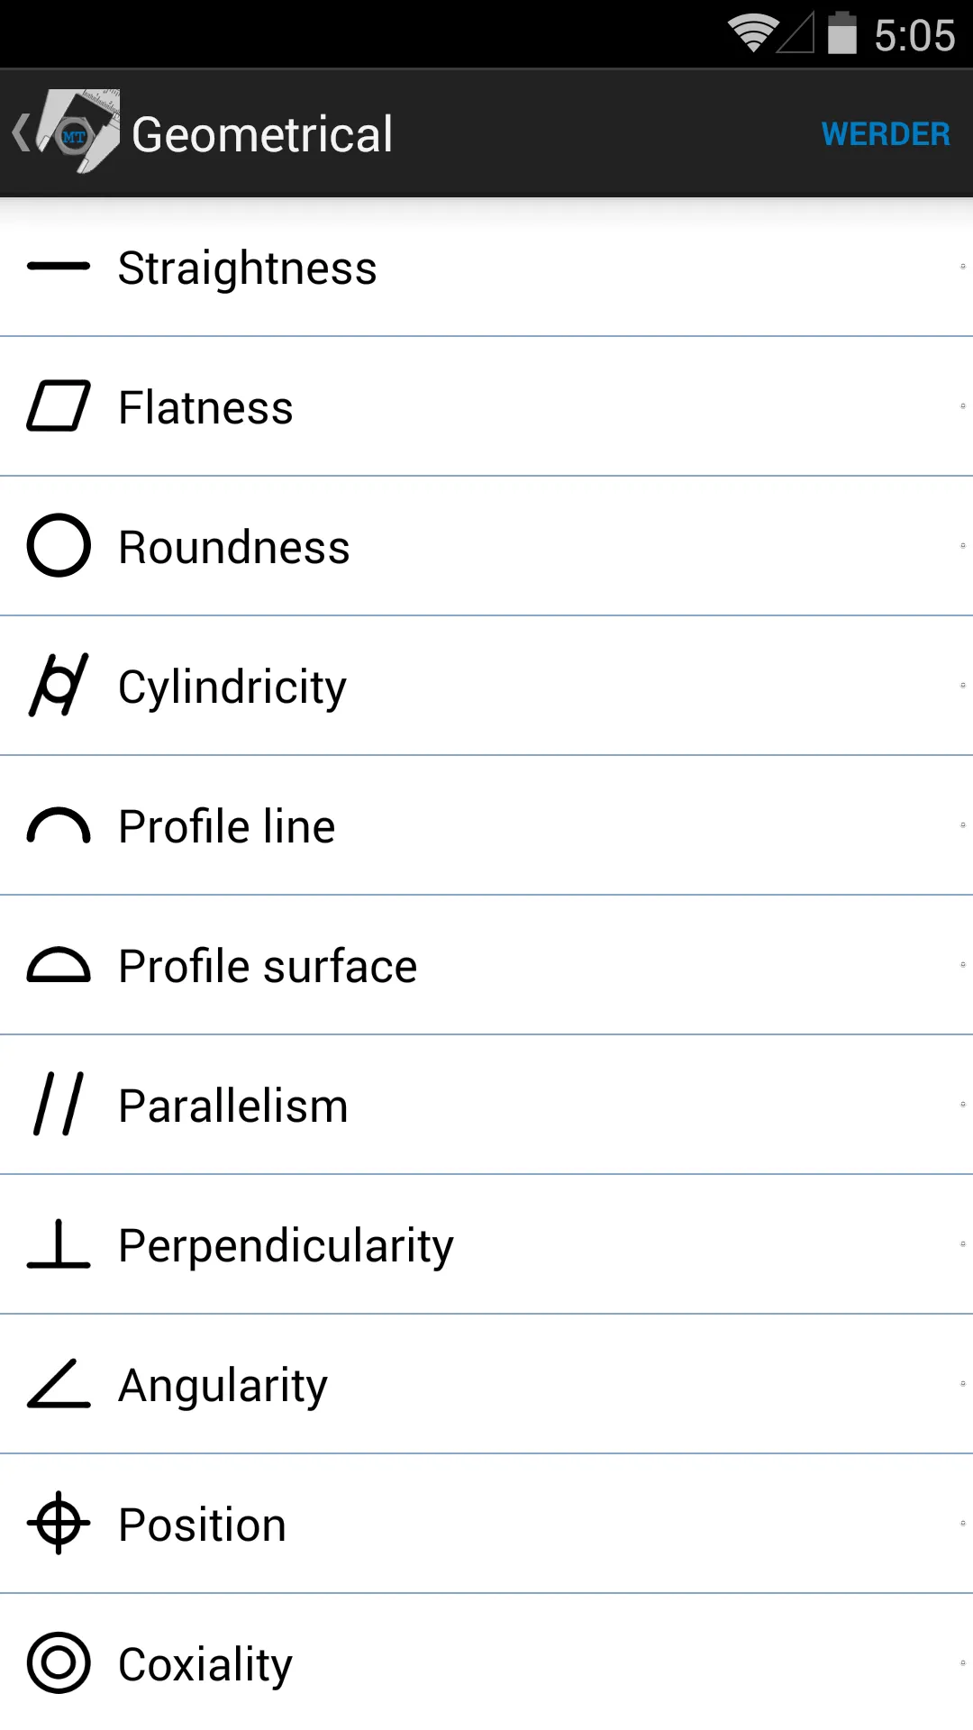Tap the Angularity angle symbol
The image size is (973, 1730).
[x=59, y=1384]
